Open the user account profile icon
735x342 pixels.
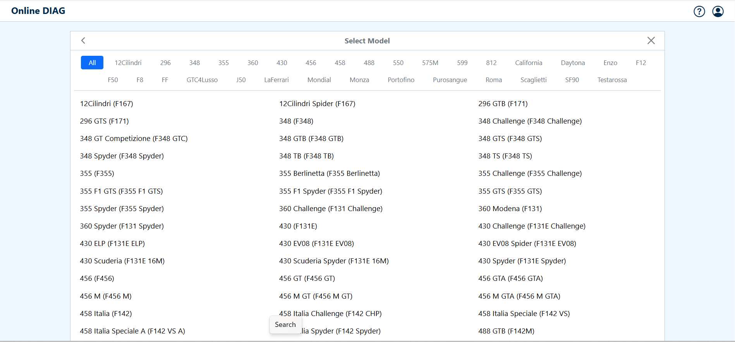(718, 12)
